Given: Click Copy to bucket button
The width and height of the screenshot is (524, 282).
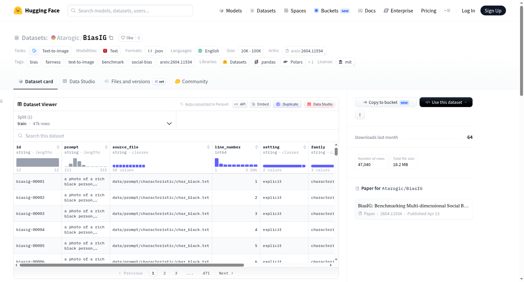Looking at the screenshot, I should pyautogui.click(x=386, y=102).
